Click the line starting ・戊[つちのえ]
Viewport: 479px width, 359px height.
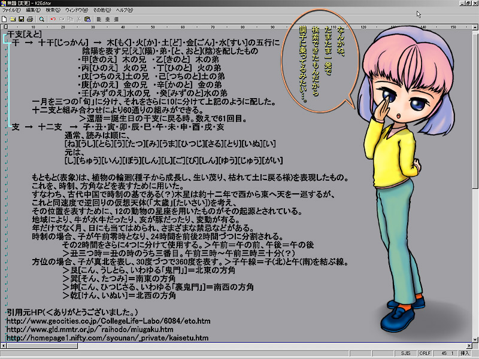[151, 77]
